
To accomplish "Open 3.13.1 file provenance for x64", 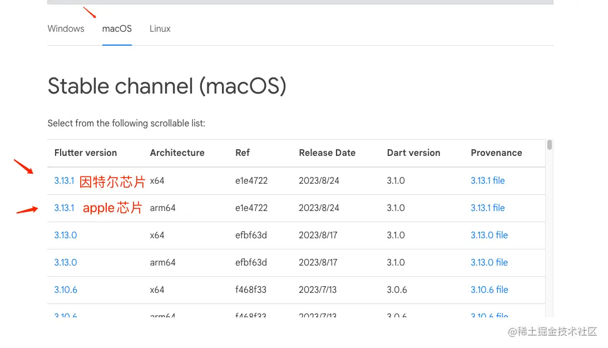I will pyautogui.click(x=487, y=181).
